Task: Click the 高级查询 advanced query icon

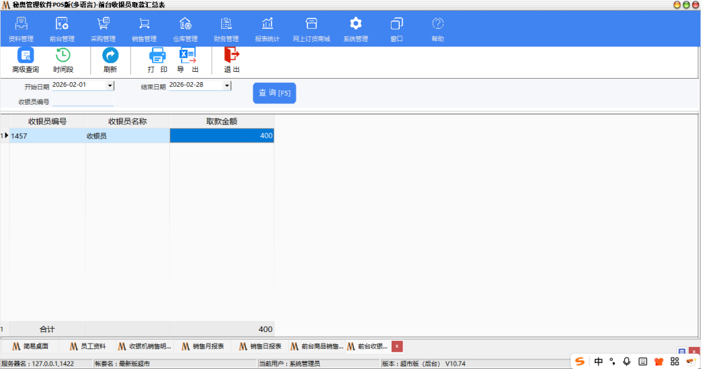Action: pyautogui.click(x=25, y=56)
